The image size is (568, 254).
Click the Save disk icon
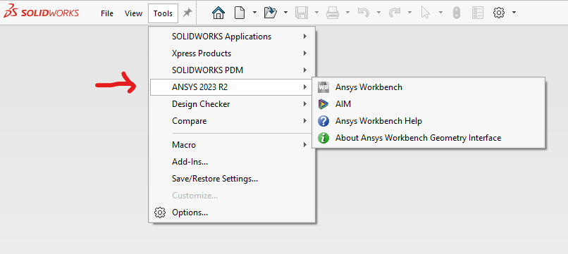tap(302, 13)
